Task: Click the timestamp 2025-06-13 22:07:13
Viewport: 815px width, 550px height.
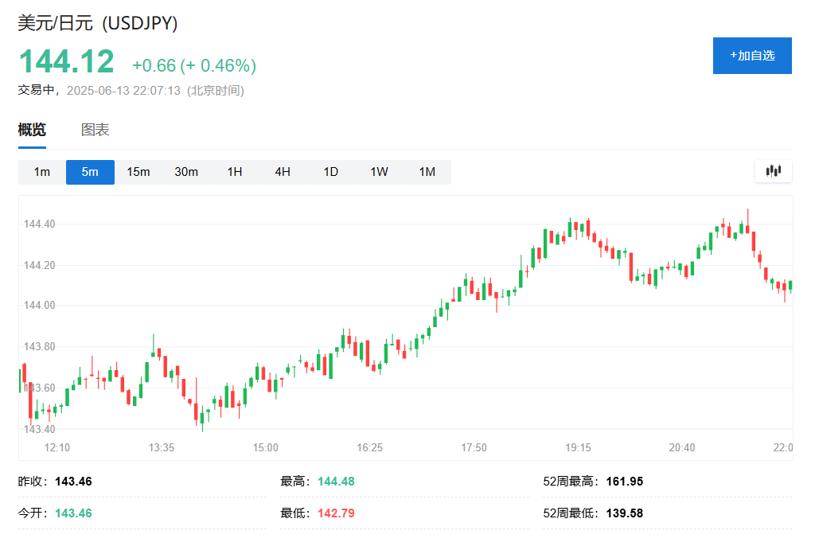Action: tap(123, 91)
